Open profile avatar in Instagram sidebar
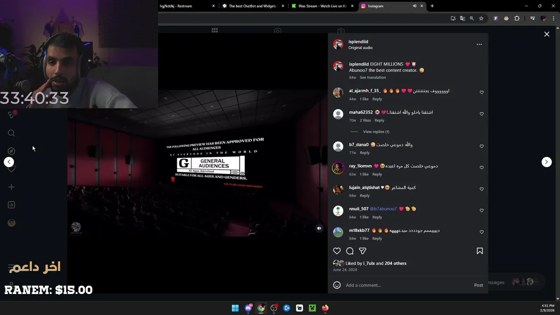This screenshot has height=315, width=560. click(x=11, y=223)
